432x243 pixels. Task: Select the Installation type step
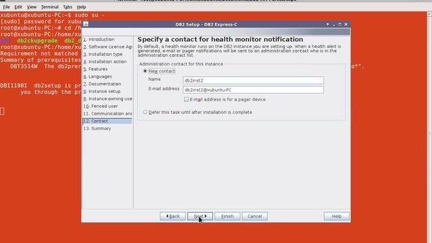pyautogui.click(x=103, y=54)
